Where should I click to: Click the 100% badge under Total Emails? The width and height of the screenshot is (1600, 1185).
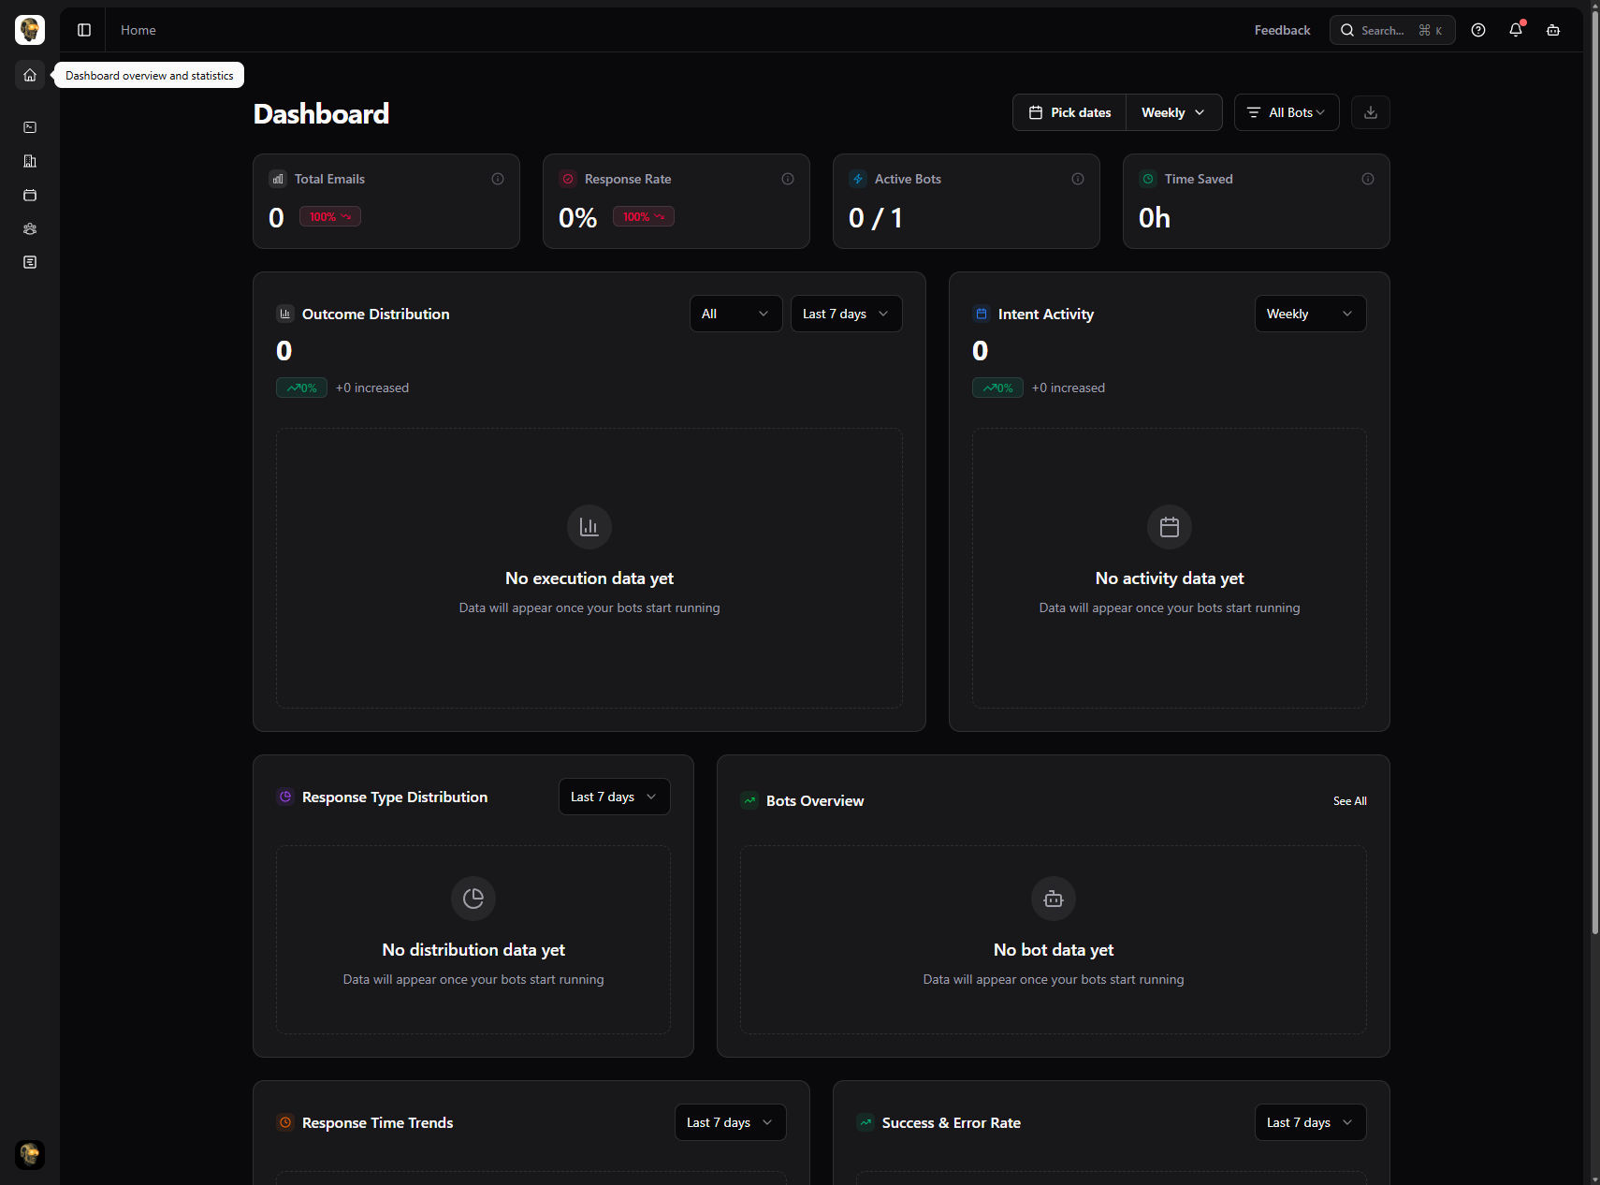click(x=330, y=216)
